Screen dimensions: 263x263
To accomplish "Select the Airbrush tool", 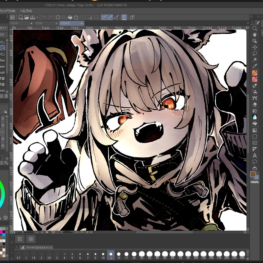I will pos(255,92).
